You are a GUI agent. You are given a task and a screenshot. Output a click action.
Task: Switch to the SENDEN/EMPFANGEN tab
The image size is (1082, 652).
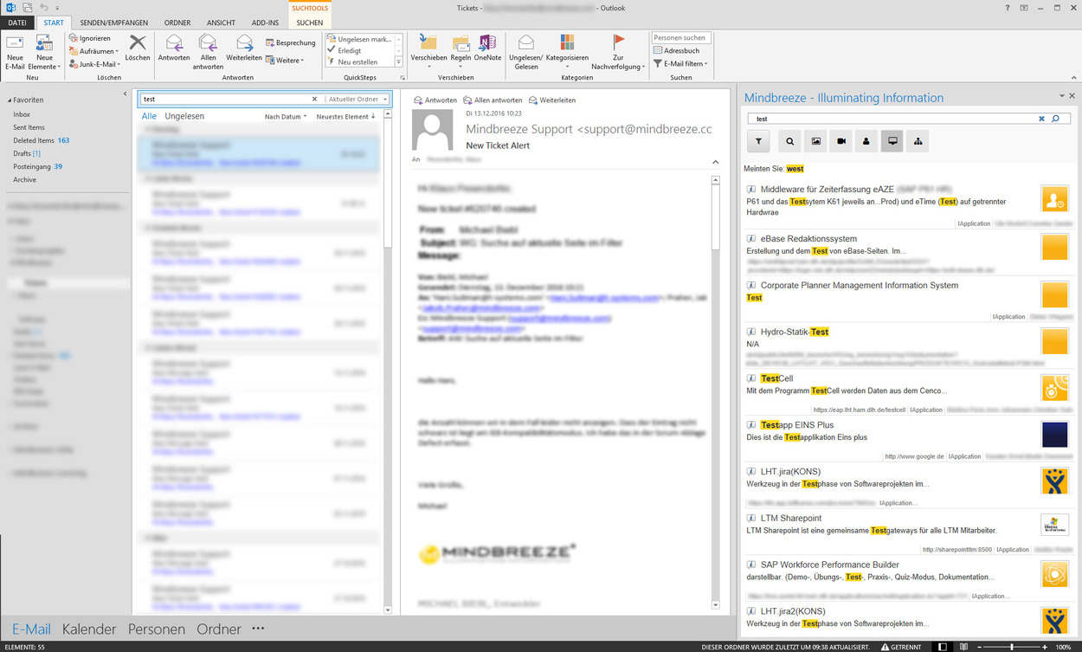pos(113,23)
